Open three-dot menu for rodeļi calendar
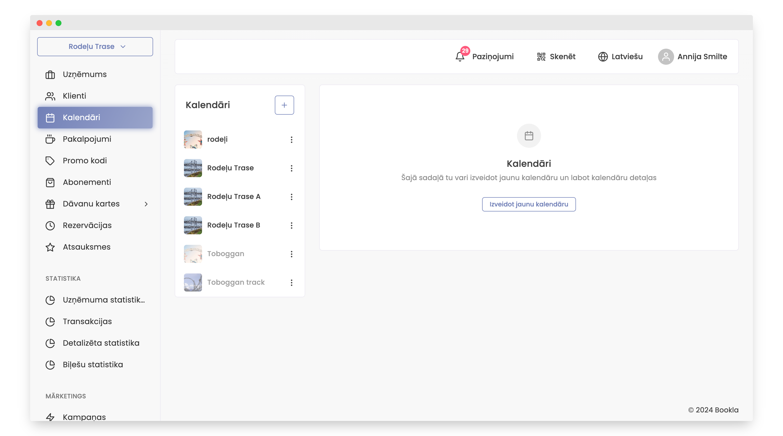783x436 pixels. 291,139
